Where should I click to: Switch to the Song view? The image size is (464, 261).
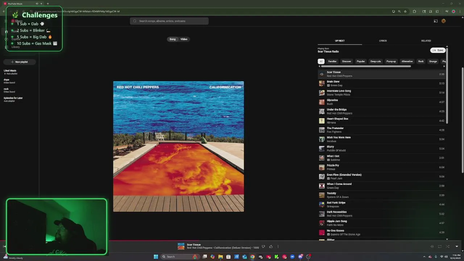click(x=173, y=39)
